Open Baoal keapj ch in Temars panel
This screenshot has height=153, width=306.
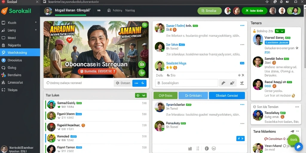[x=276, y=88]
